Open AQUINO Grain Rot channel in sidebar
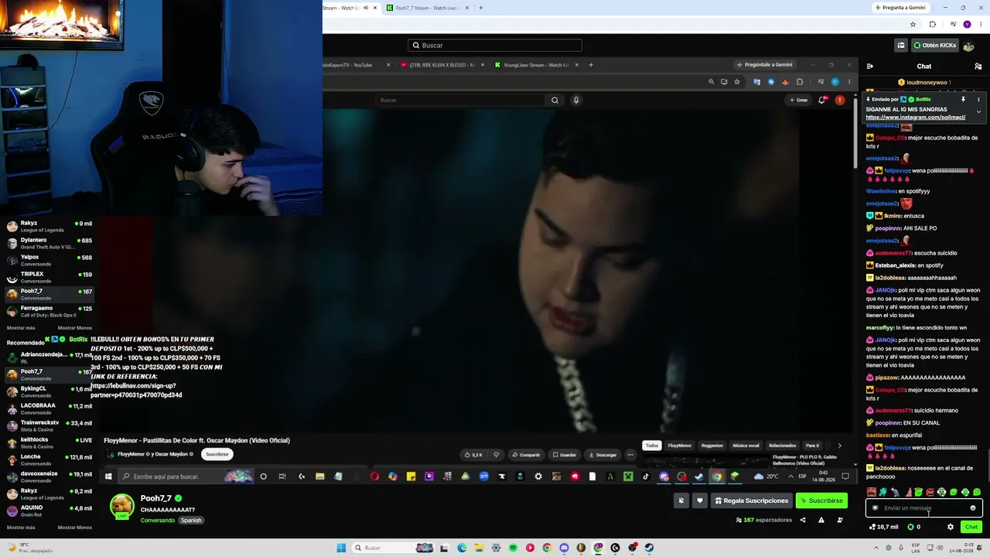Viewport: 990px width, 557px height. (x=48, y=511)
